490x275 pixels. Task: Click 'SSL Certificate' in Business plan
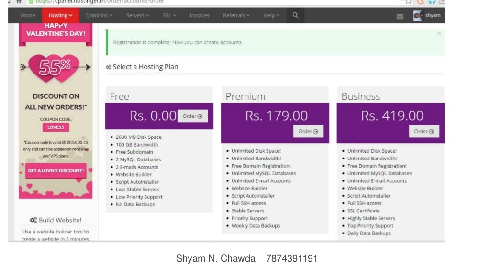click(363, 211)
